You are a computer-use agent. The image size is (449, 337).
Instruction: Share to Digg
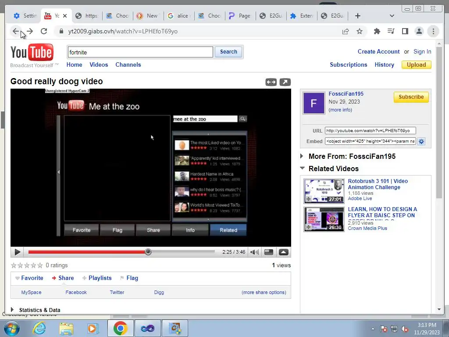point(159,292)
